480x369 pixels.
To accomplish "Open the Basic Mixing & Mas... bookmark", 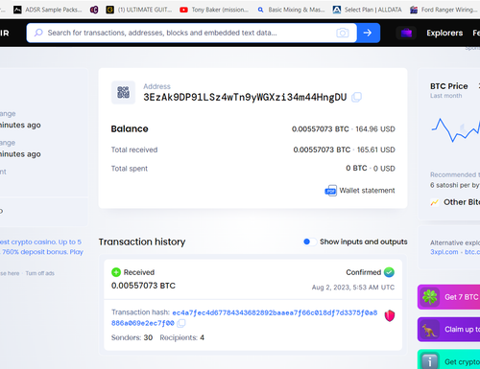I will pyautogui.click(x=291, y=10).
